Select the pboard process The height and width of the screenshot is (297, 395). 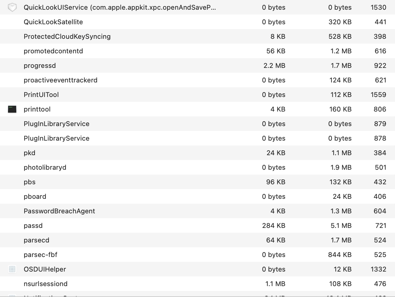[35, 196]
